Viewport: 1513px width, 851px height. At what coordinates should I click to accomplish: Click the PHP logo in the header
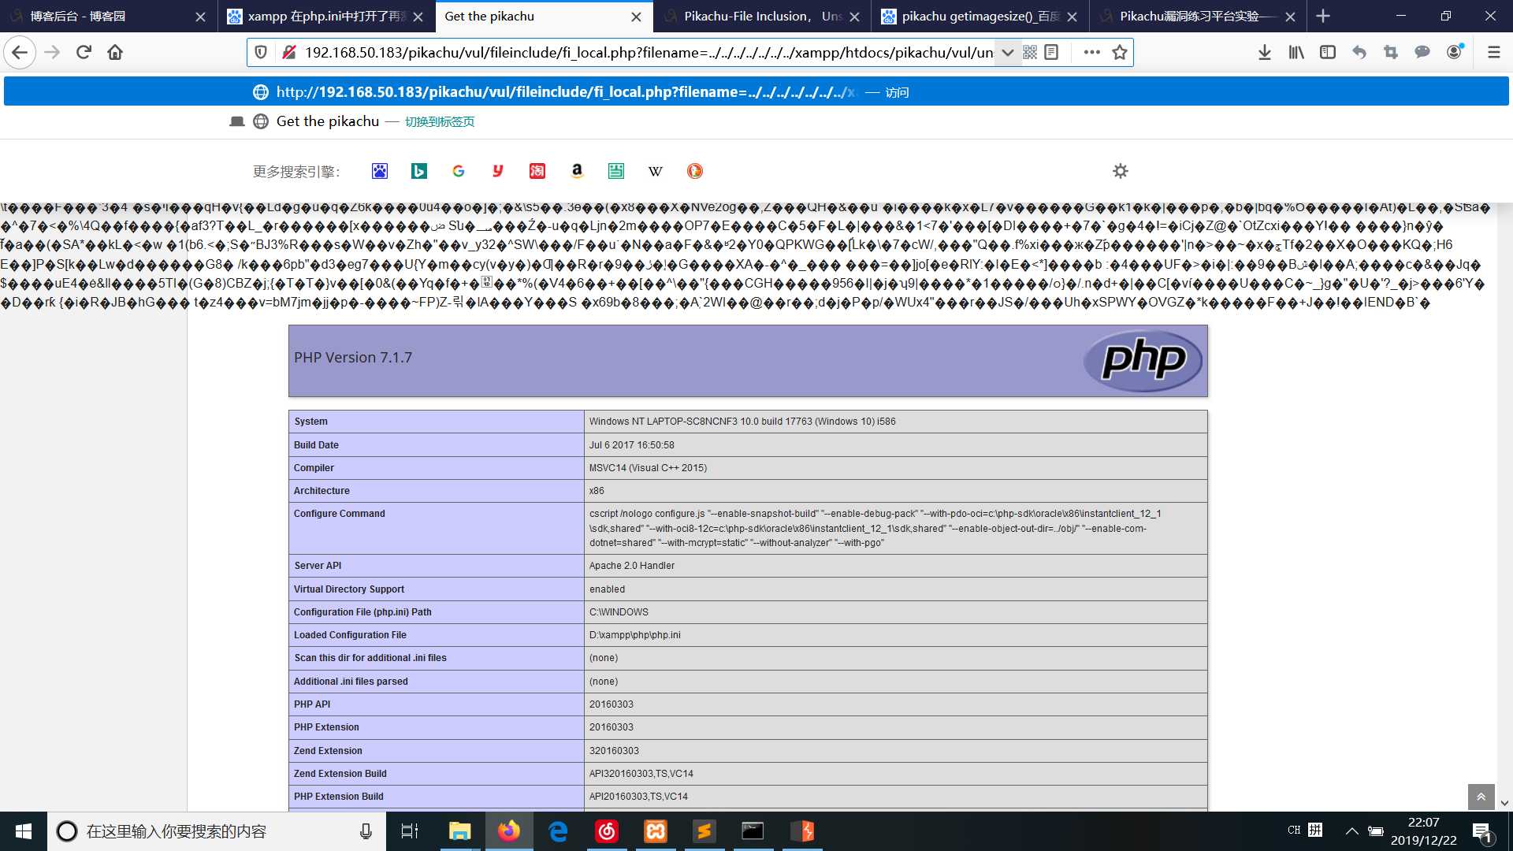click(1143, 361)
